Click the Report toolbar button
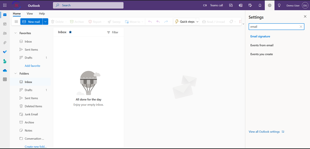Viewport: 310px width, 149px height. 95,22
